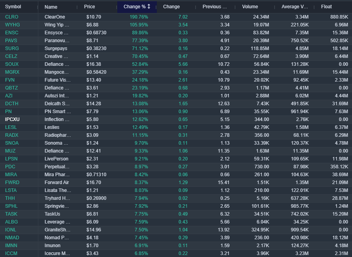Open the ICCM ticker

pos(11,253)
